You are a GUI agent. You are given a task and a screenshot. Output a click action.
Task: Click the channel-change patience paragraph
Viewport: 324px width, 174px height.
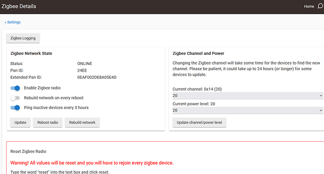click(x=247, y=69)
